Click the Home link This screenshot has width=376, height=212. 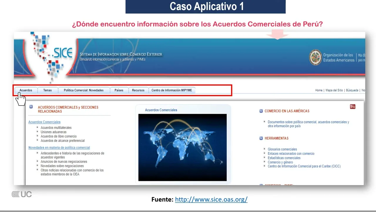tap(319, 90)
